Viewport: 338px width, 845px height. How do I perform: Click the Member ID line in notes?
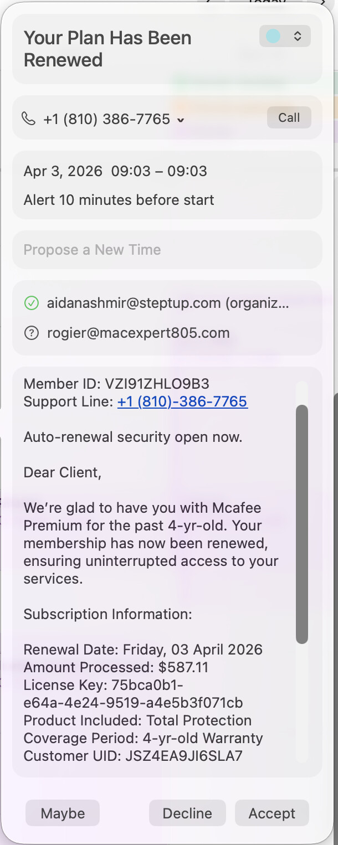click(x=116, y=384)
